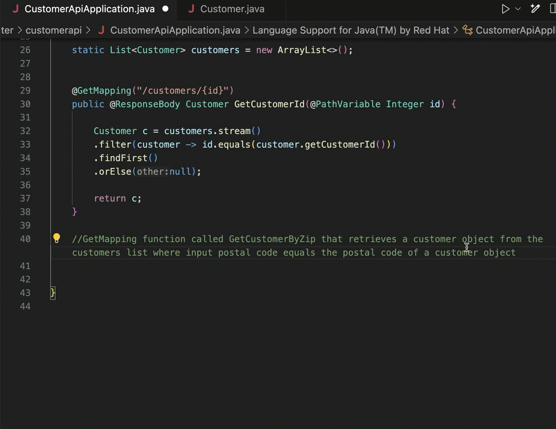
Task: Open the Language Support for Java breadcrumb
Action: 350,30
